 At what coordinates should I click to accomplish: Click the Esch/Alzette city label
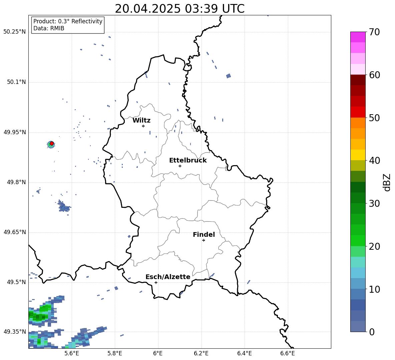point(168,277)
